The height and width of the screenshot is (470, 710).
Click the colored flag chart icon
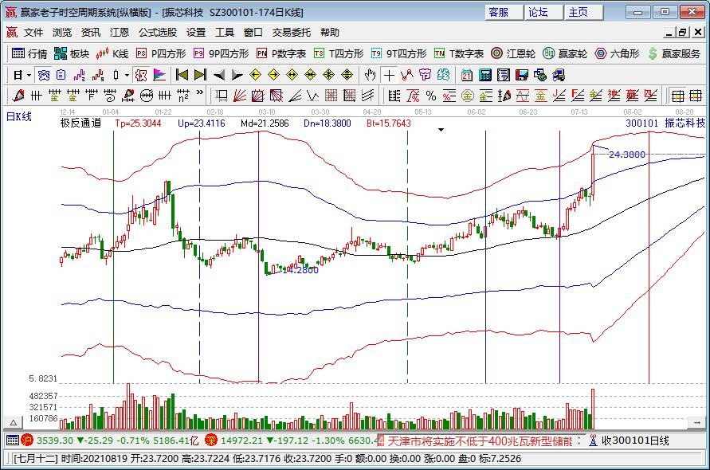point(159,75)
